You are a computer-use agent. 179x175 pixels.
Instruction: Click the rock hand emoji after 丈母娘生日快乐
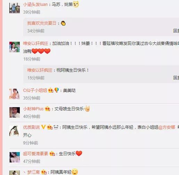87,109
